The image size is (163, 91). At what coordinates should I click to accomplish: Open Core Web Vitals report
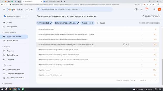(x=16, y=74)
